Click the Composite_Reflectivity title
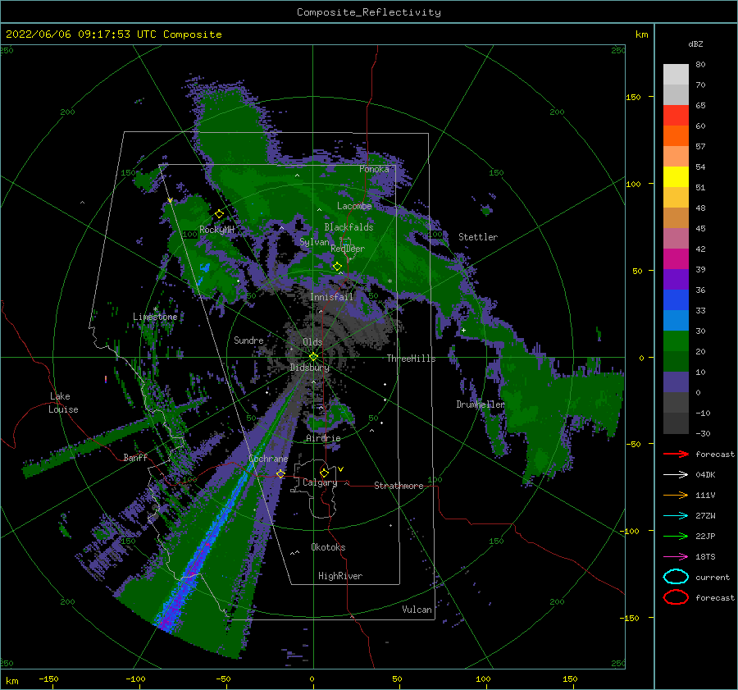The height and width of the screenshot is (690, 738). tap(369, 12)
